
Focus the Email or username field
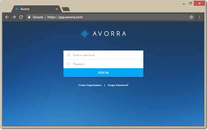click(x=103, y=55)
